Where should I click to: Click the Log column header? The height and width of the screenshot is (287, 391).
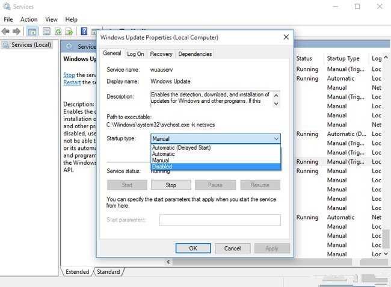tap(376, 58)
